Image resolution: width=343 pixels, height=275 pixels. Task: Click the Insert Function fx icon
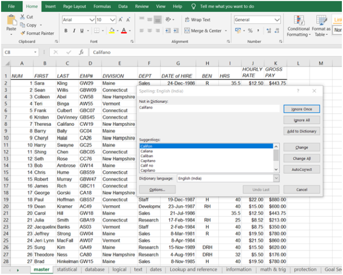pyautogui.click(x=82, y=52)
